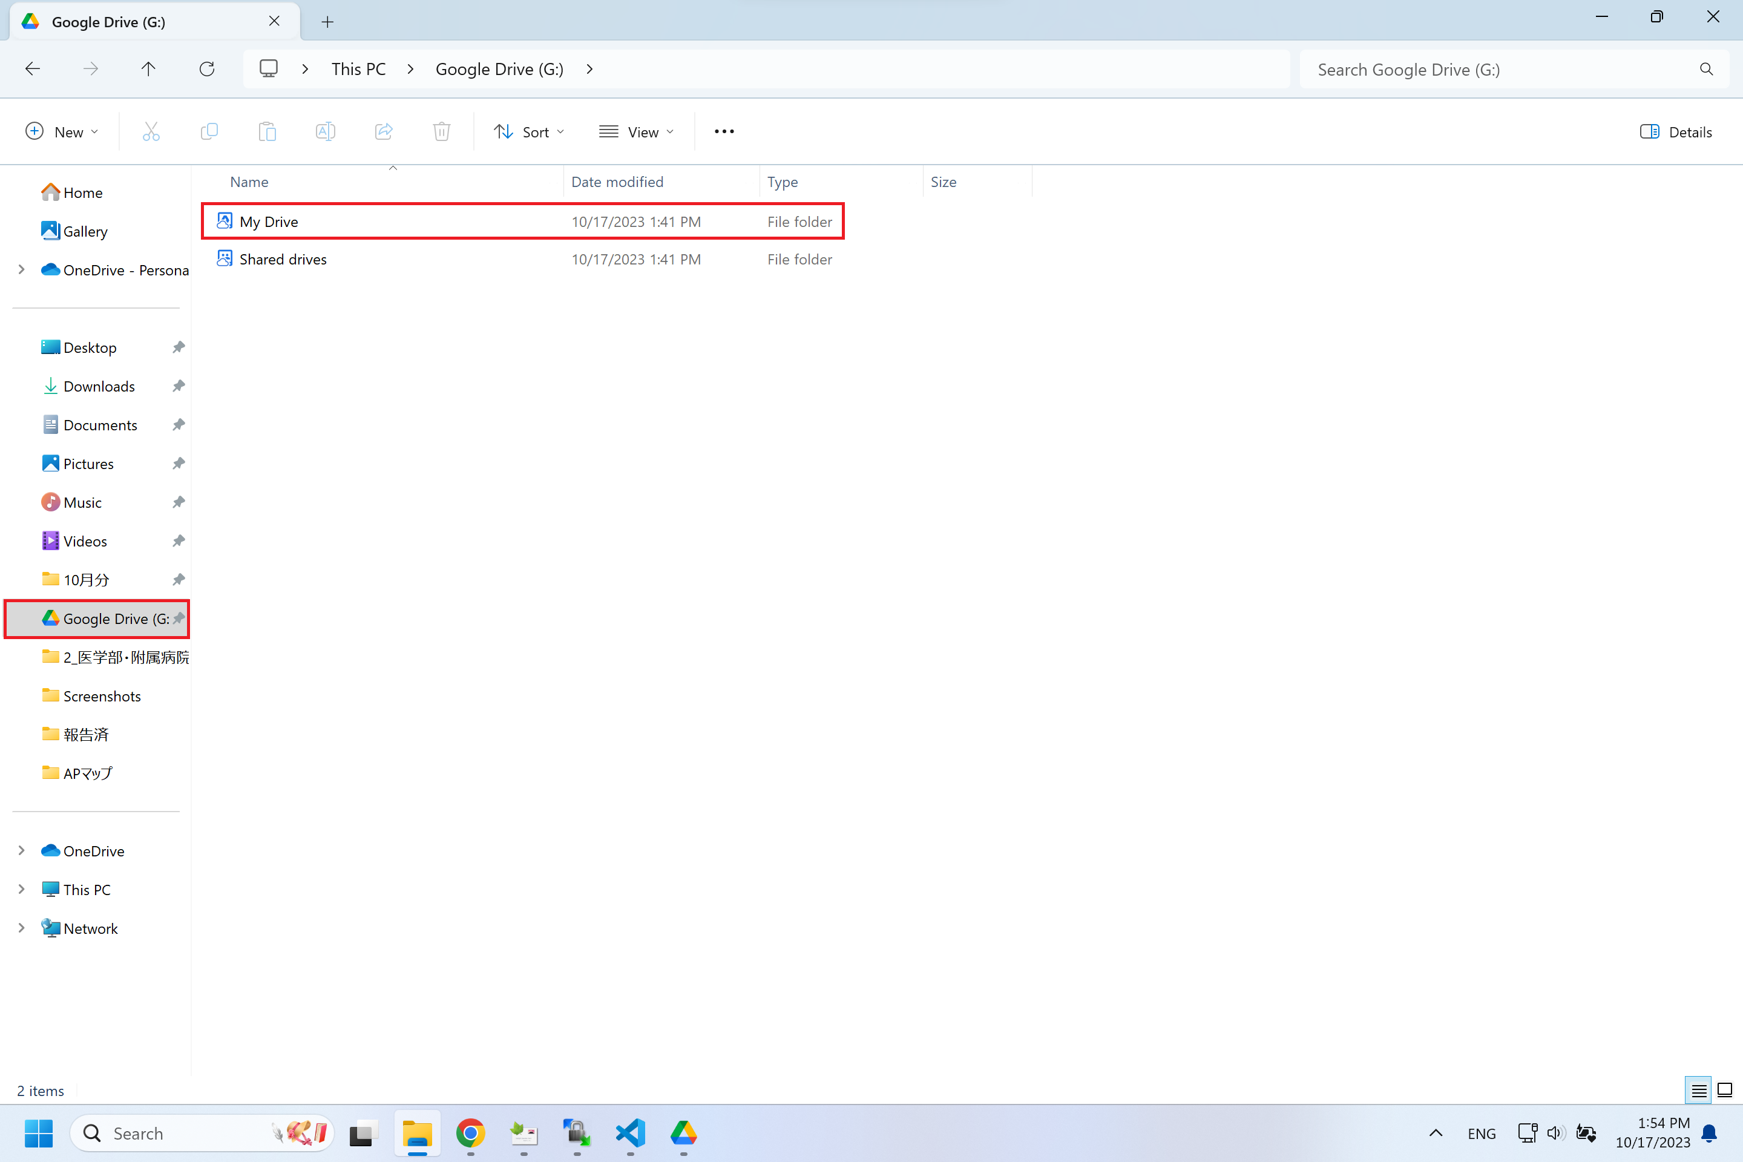This screenshot has height=1162, width=1743.
Task: Refresh the Google Drive folder view
Action: tap(207, 69)
